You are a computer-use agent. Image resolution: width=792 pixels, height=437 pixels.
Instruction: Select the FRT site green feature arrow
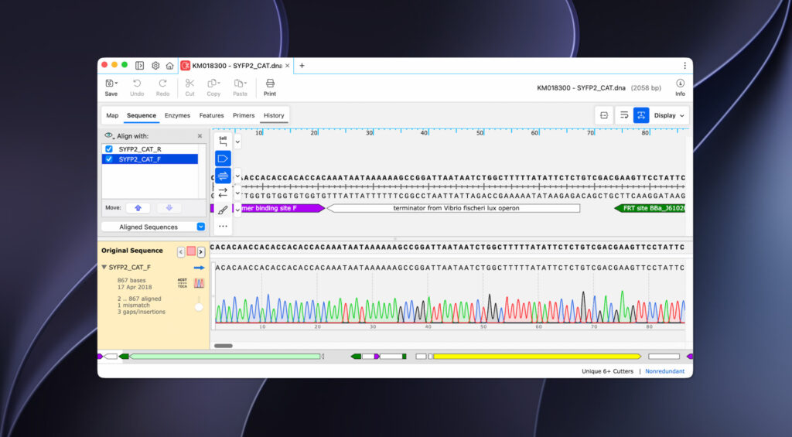pos(650,208)
